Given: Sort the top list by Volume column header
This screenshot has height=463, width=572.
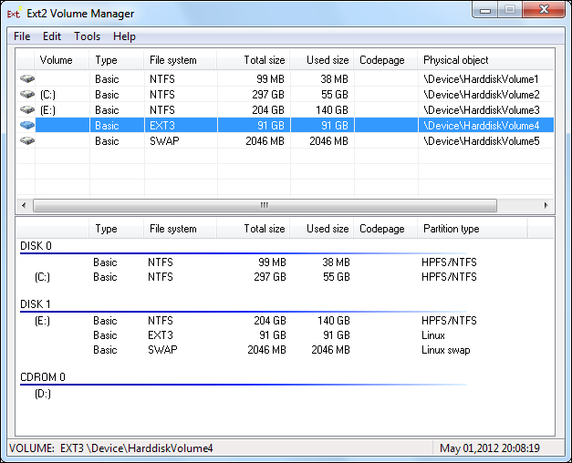Looking at the screenshot, I should [62, 60].
